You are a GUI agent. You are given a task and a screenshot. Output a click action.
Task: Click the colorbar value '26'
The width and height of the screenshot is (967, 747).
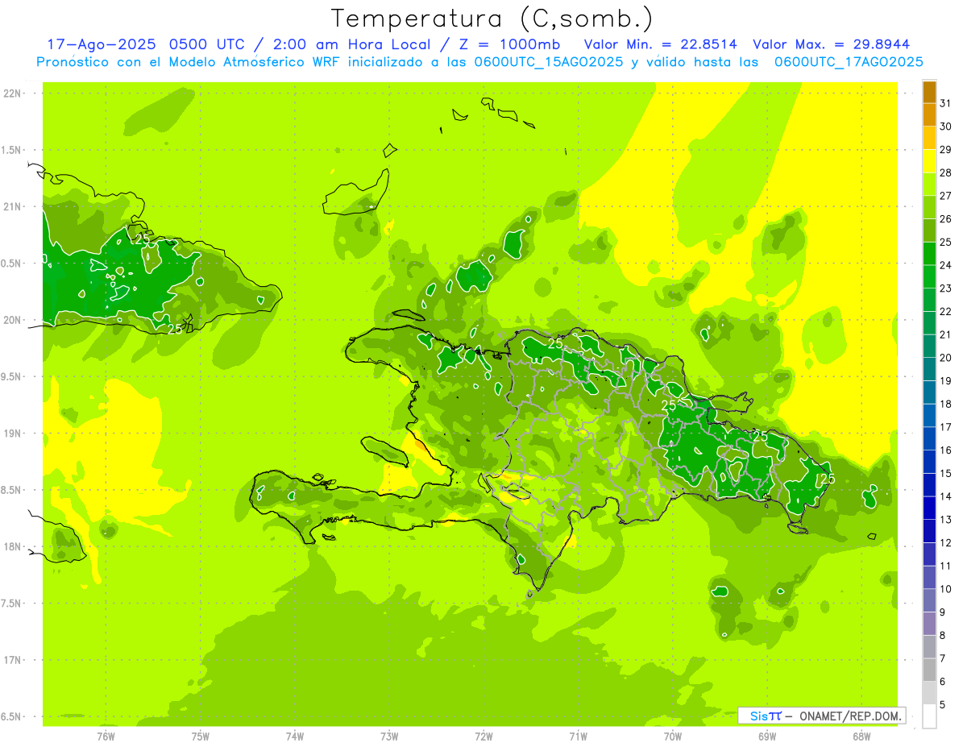tap(946, 218)
